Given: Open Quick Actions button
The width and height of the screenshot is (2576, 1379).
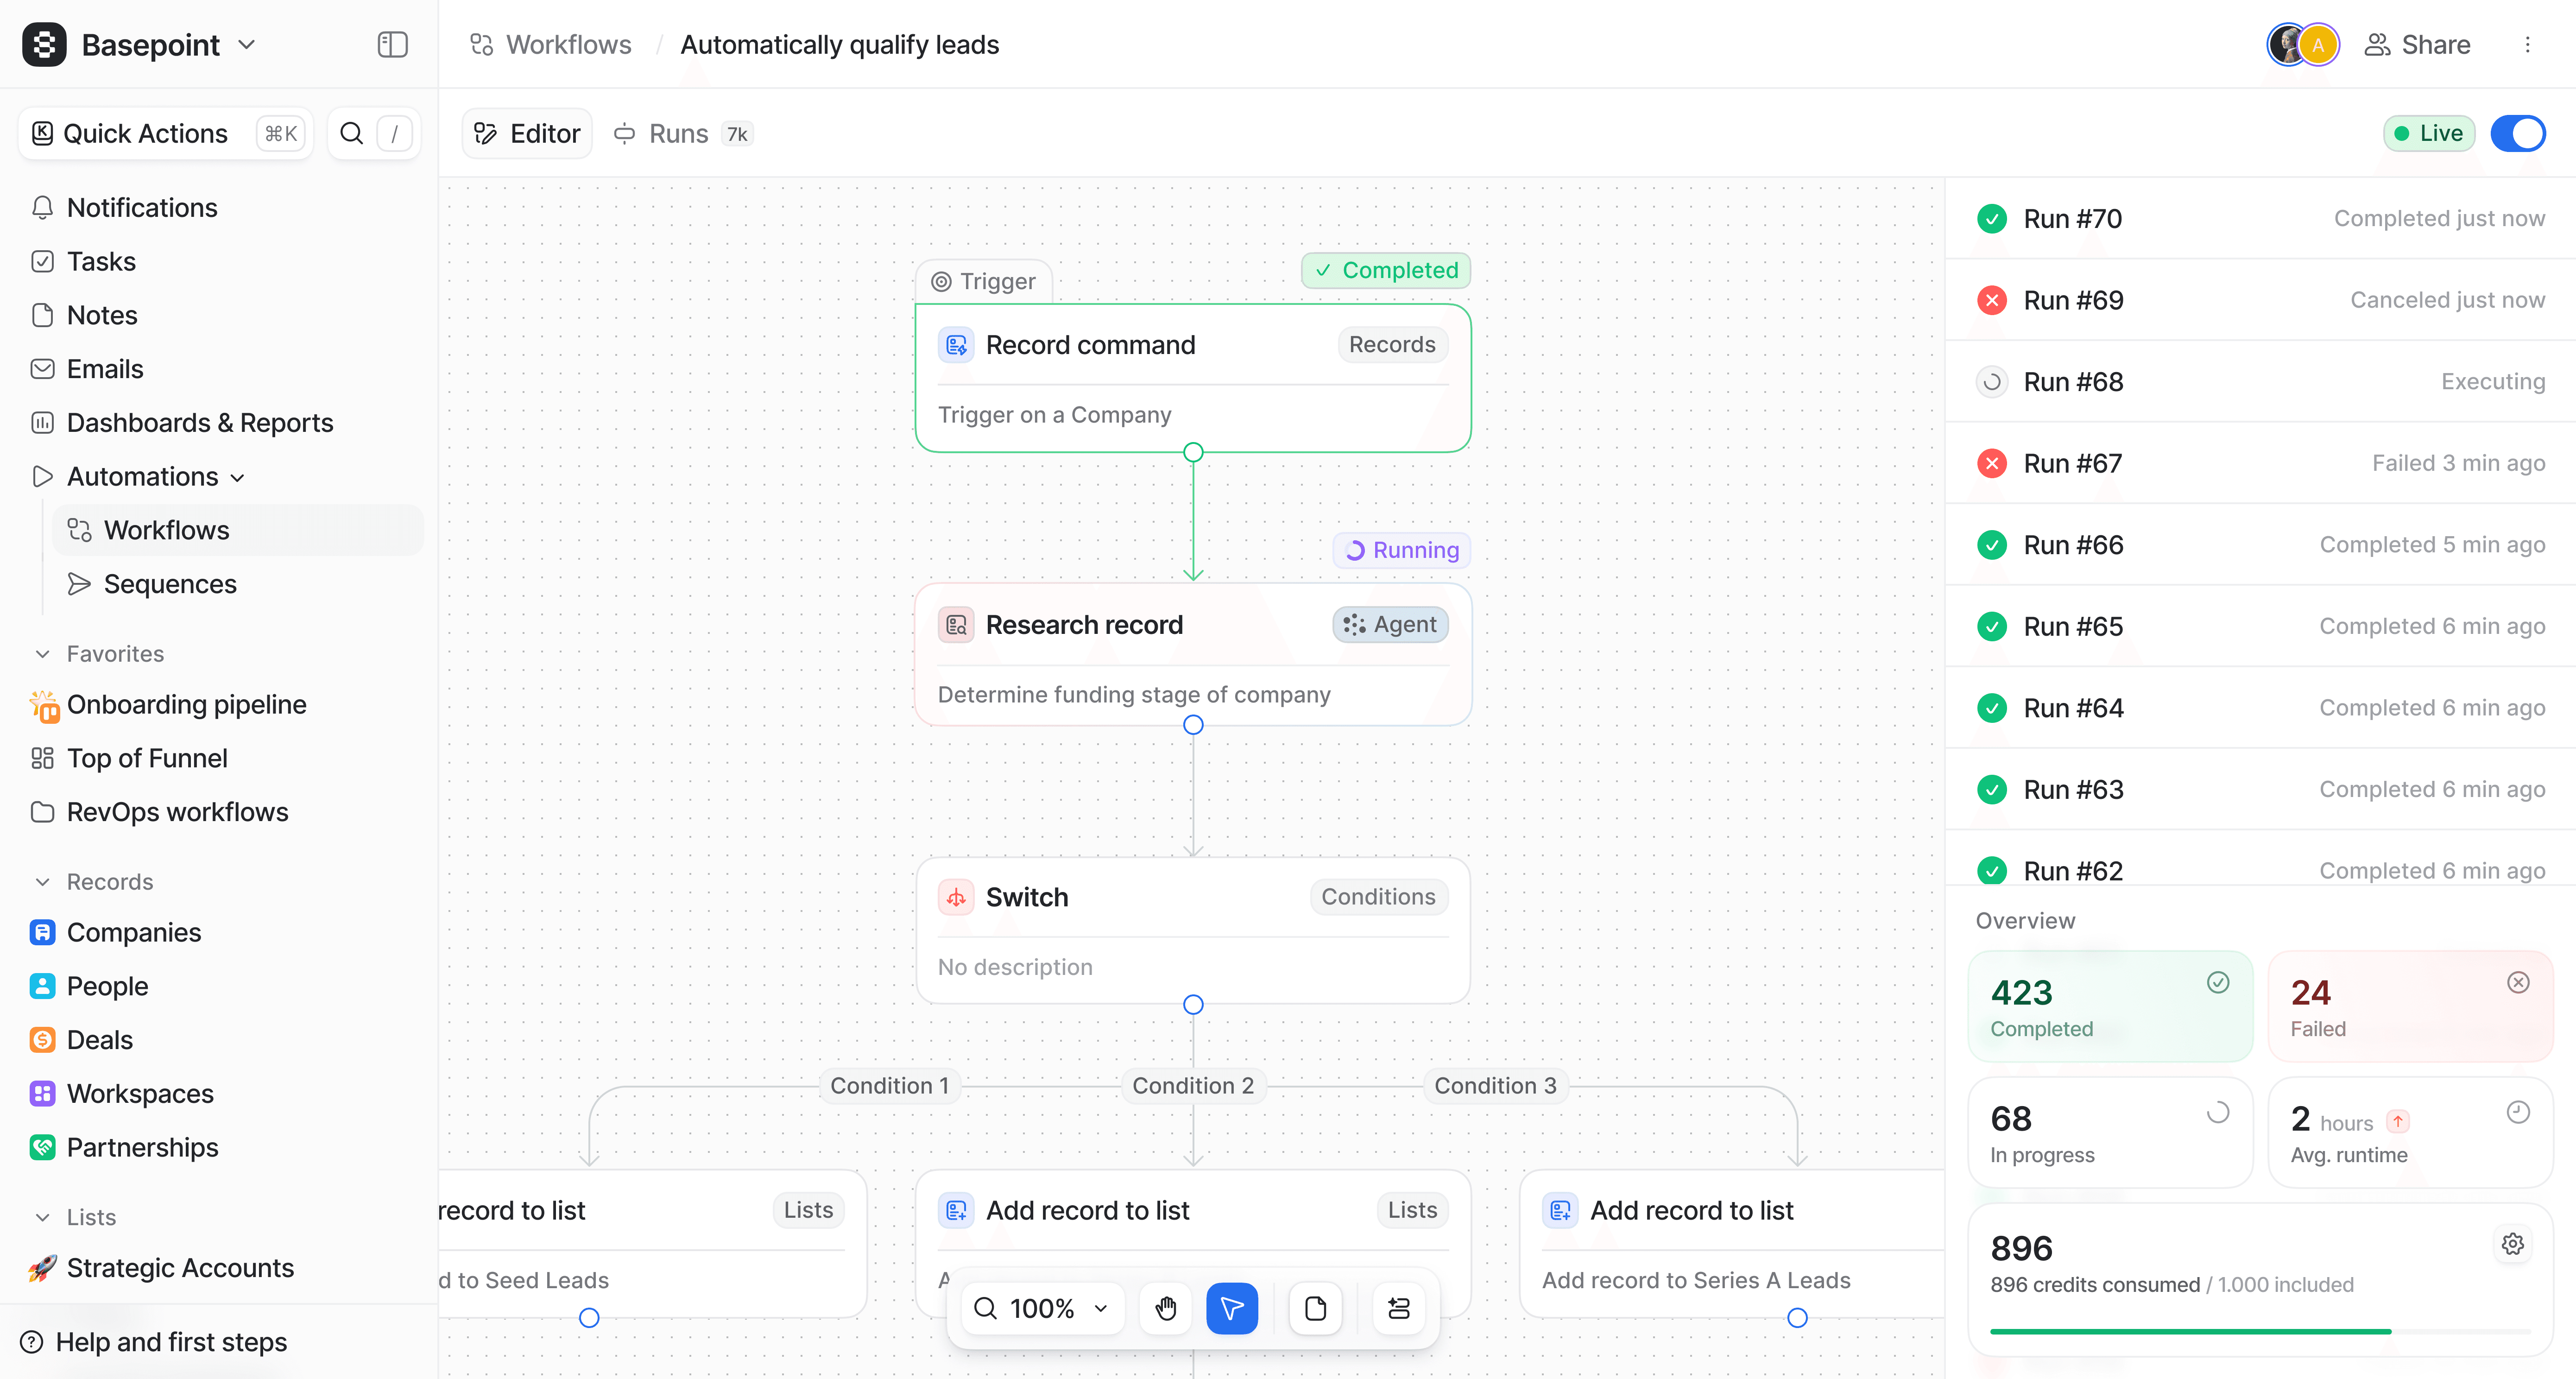Looking at the screenshot, I should 166,133.
